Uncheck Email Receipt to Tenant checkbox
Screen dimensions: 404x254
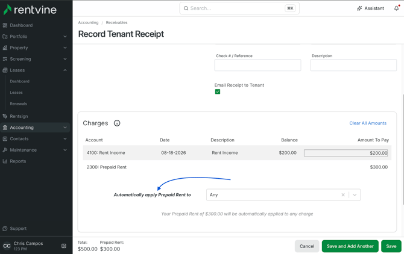click(x=218, y=91)
